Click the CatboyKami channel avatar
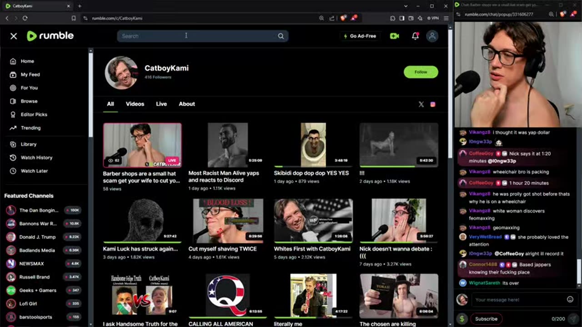The width and height of the screenshot is (582, 327). (x=121, y=73)
